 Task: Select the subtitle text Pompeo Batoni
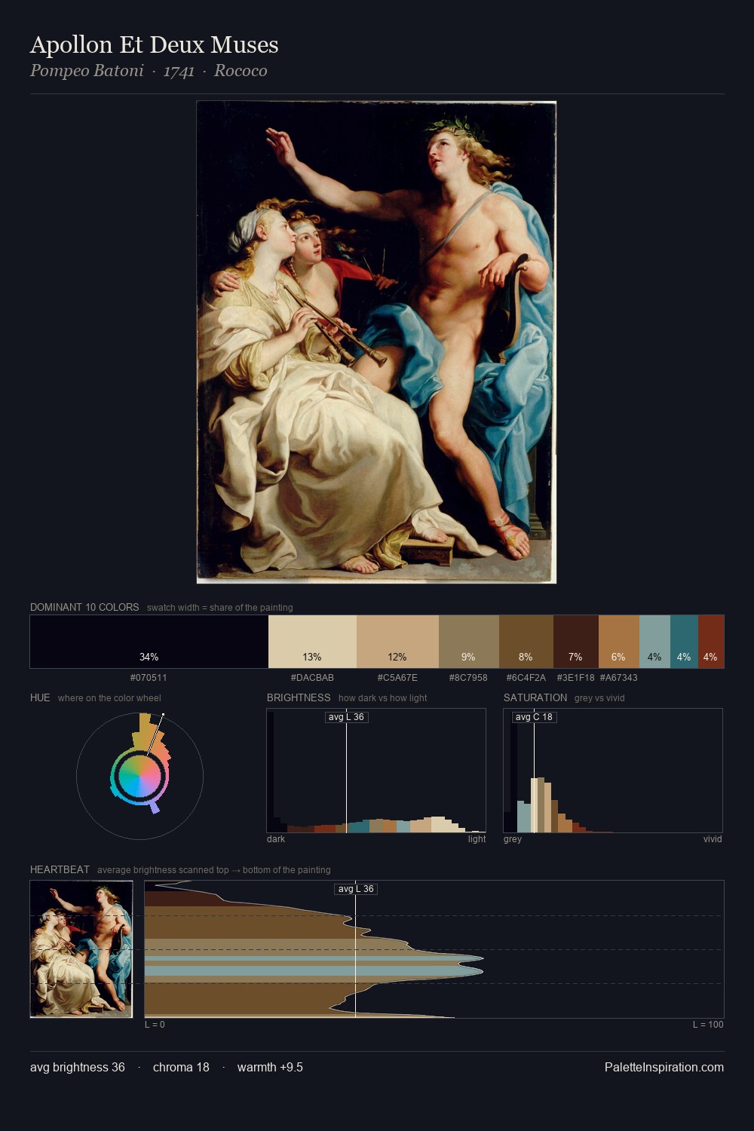pos(87,71)
